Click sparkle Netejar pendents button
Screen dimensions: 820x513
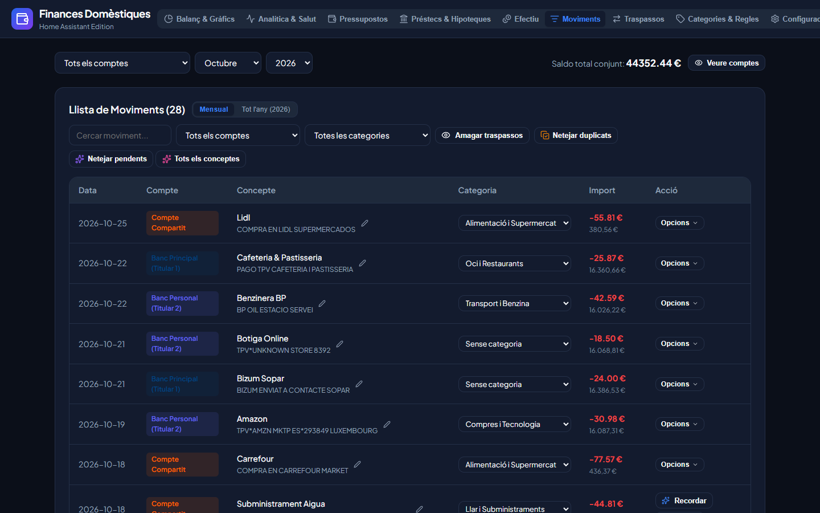(x=111, y=159)
